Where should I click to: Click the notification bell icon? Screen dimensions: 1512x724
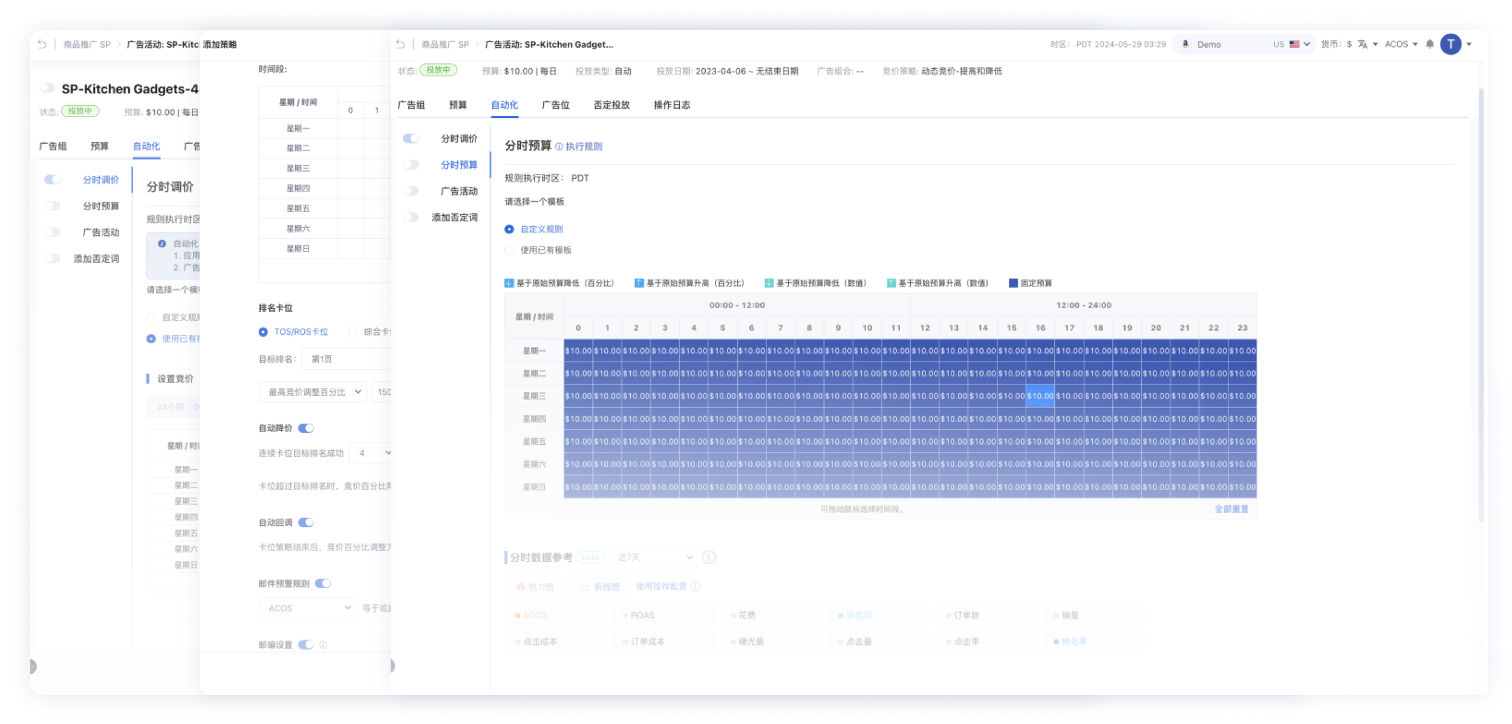1430,44
